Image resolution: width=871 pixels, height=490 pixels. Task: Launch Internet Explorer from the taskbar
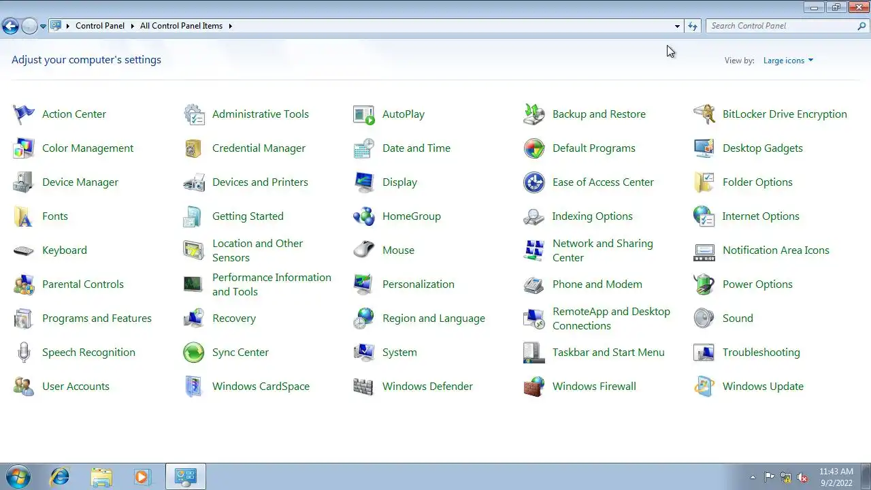60,477
